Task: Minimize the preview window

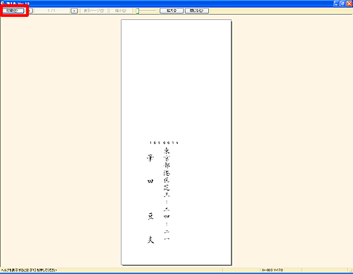Action: point(337,4)
